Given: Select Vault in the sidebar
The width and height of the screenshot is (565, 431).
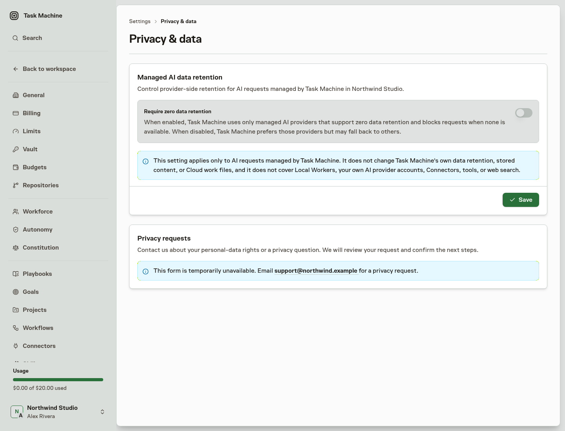Looking at the screenshot, I should 58,149.
